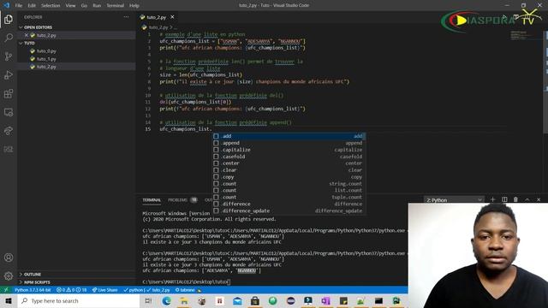Open the Live Share view in activity bar
548x308 pixels.
point(9,131)
